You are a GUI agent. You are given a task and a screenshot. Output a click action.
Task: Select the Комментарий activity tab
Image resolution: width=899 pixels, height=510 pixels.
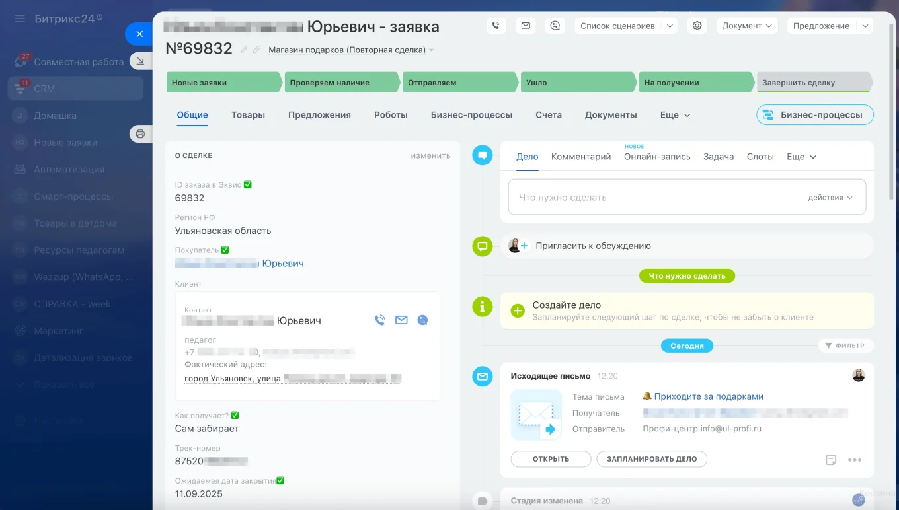(581, 157)
